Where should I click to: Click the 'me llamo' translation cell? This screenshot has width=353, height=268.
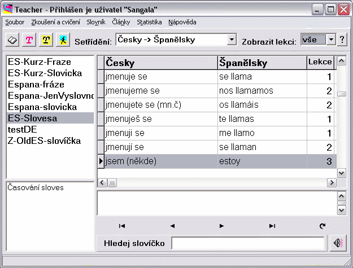tap(262, 133)
